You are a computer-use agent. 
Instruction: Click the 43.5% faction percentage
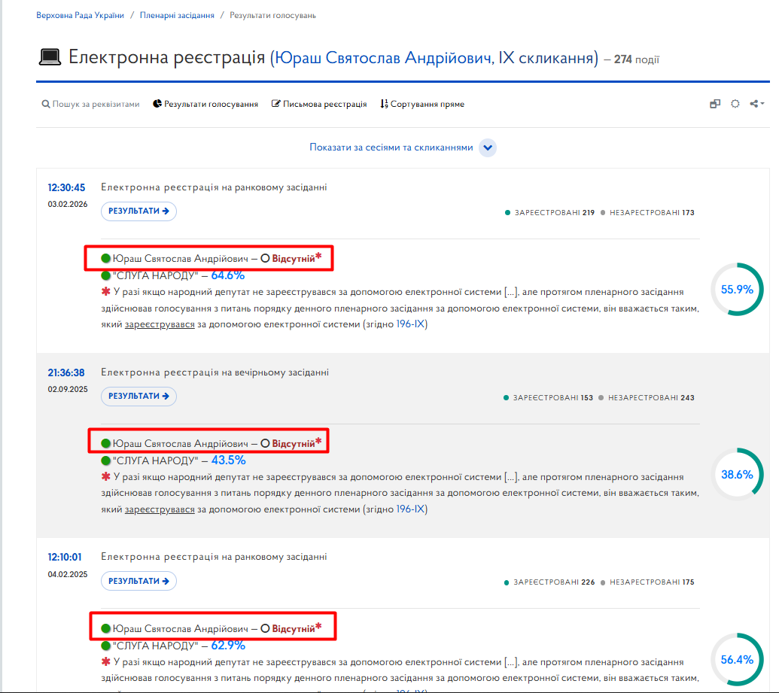[x=229, y=460]
